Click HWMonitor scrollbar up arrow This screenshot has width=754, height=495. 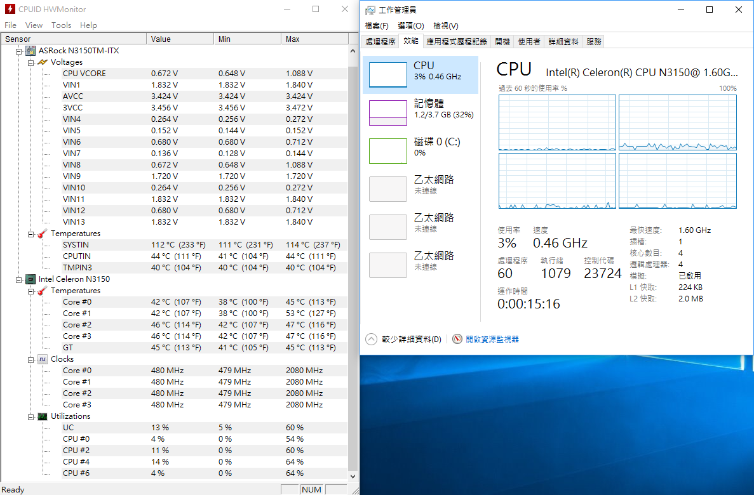(x=353, y=51)
